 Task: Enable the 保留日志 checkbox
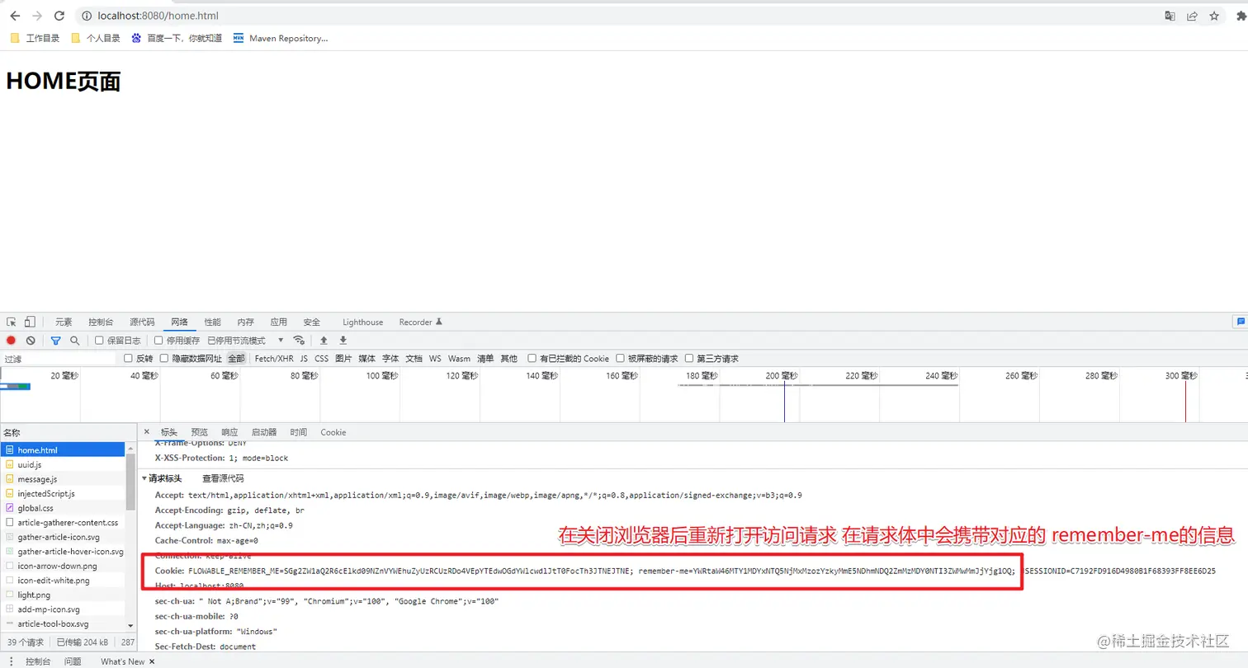(x=99, y=341)
